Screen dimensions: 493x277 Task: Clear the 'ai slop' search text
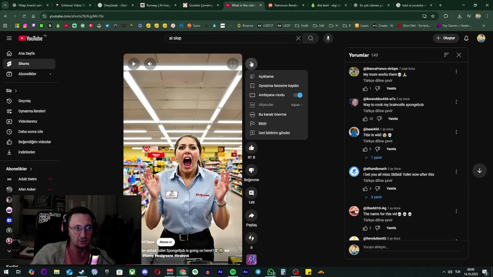(x=298, y=38)
